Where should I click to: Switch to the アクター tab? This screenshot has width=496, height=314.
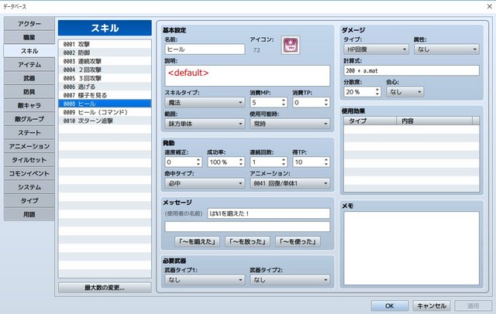[x=29, y=24]
